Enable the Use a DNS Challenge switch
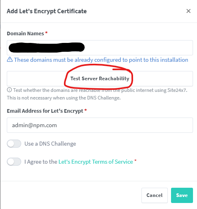Viewport: 197px width, 209px height. (x=14, y=144)
